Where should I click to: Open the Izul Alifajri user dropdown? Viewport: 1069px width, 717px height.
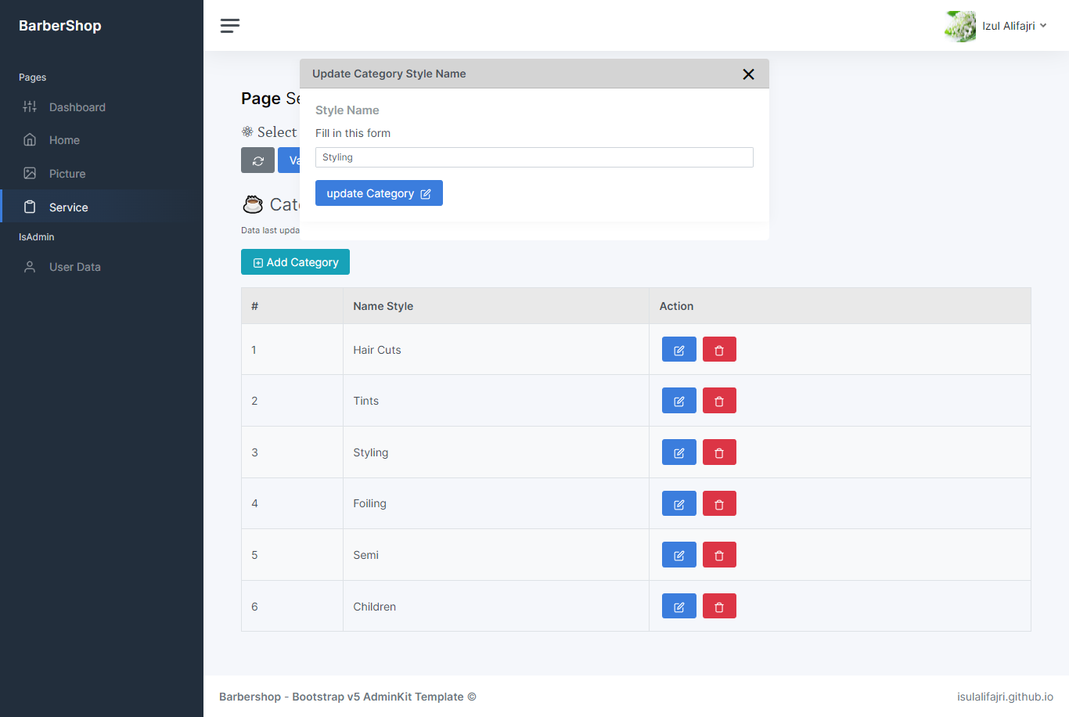(1014, 26)
